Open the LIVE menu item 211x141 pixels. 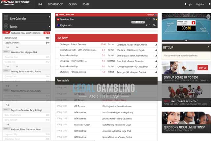[40, 4]
